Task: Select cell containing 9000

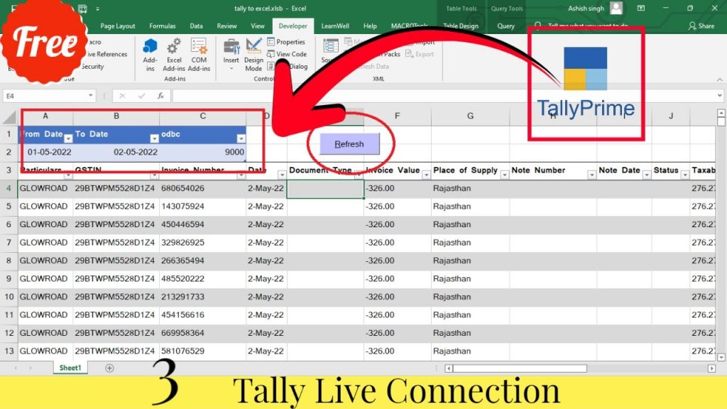Action: coord(202,152)
